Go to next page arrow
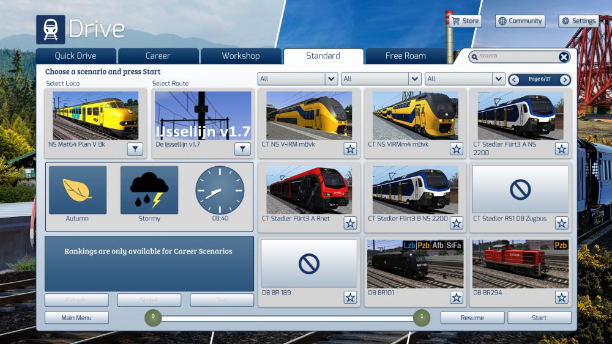Viewport: 612px width, 344px height. [x=564, y=79]
